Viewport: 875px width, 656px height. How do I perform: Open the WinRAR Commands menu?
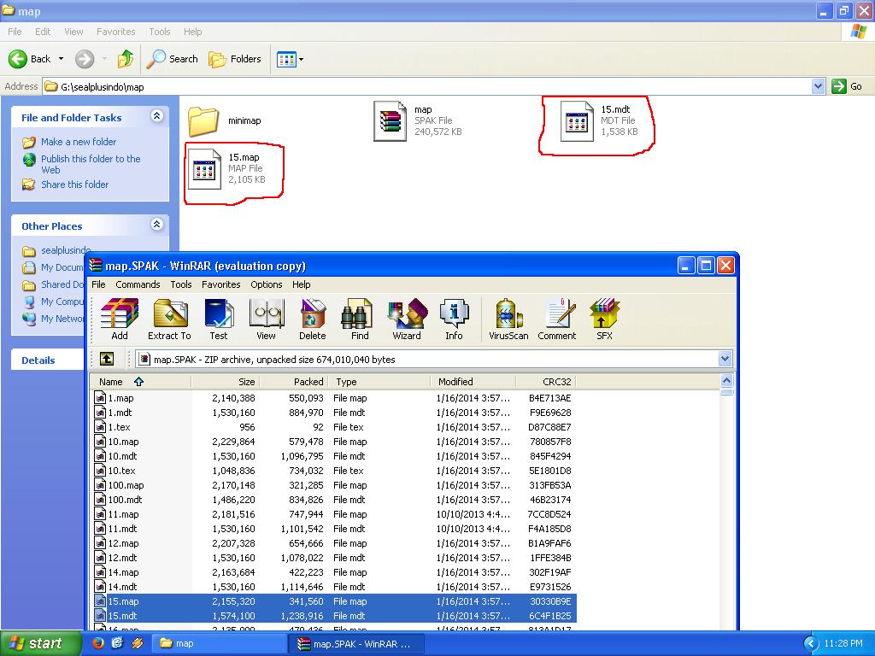click(x=138, y=284)
